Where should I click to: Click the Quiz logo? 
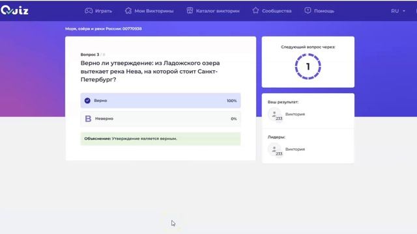pyautogui.click(x=14, y=10)
